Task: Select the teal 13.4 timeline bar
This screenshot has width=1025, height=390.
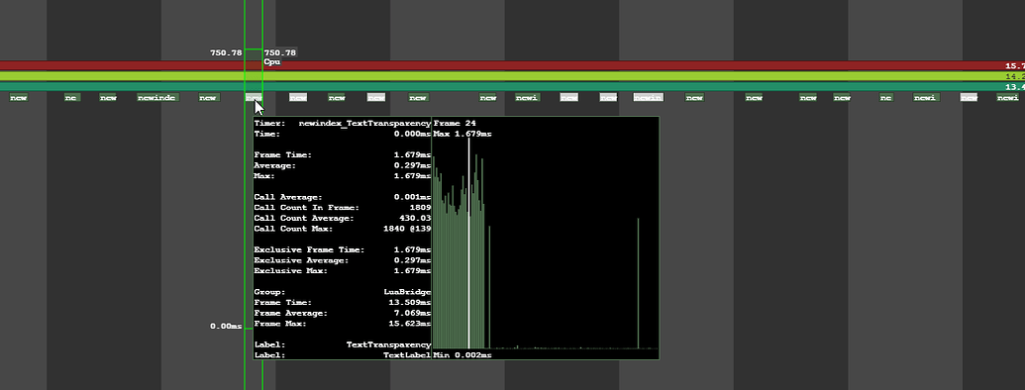Action: pos(513,86)
